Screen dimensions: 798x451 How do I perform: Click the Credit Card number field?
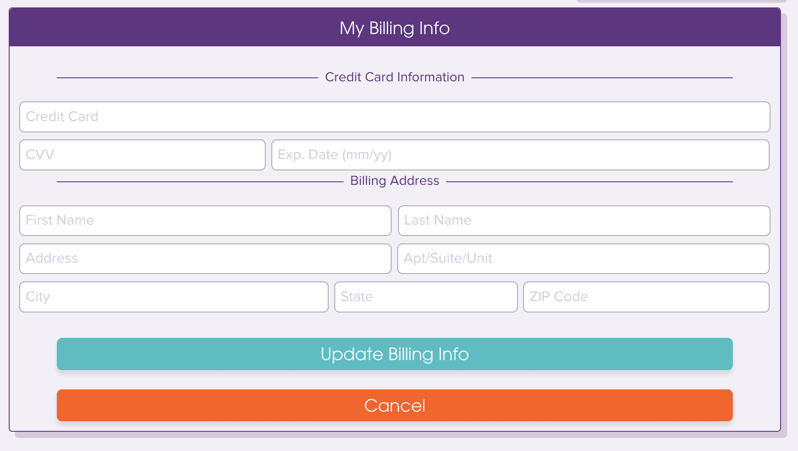395,117
